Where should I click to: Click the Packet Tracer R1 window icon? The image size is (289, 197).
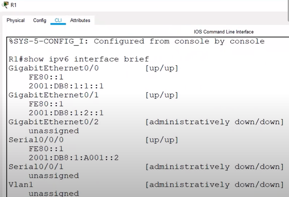(x=6, y=5)
